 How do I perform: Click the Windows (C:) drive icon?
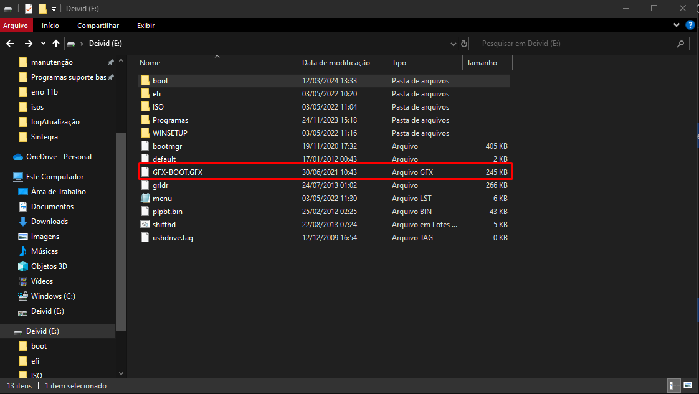[23, 296]
